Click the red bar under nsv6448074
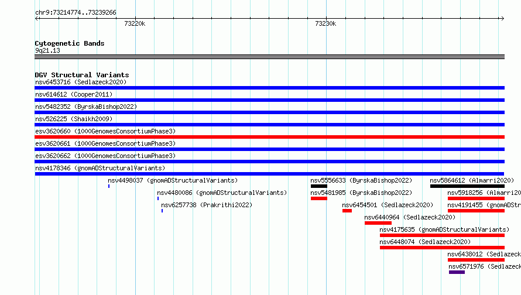 442,248
